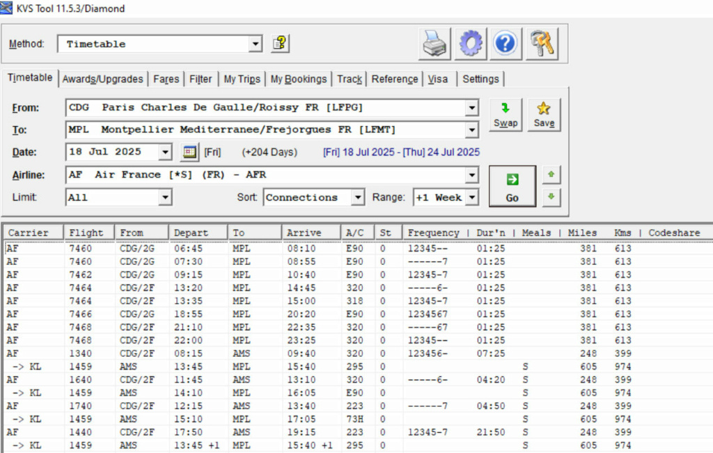Select the AF 1440 flight to AMS

[x=356, y=433]
